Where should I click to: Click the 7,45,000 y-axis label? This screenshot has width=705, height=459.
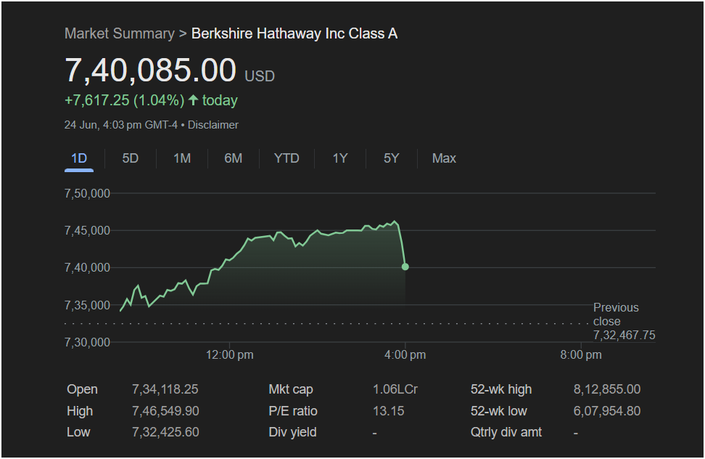coord(87,230)
